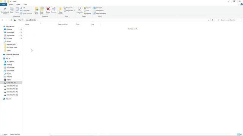The height and width of the screenshot is (136, 243).
Task: Click the Edit button in Open group
Action: [87, 11]
